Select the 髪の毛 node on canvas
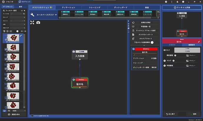 pos(80,83)
